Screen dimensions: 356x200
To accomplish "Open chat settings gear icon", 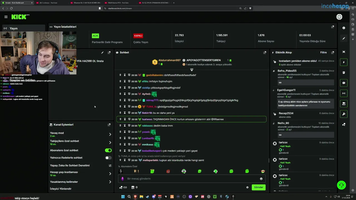I will pos(247,187).
